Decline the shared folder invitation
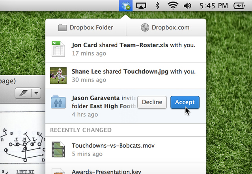This screenshot has height=174, width=252. pyautogui.click(x=152, y=102)
